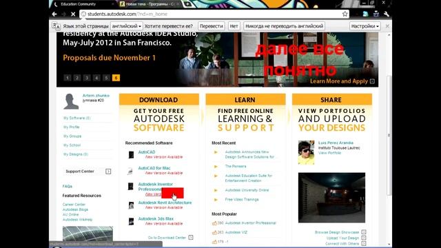Select banner slide 3

point(87,78)
